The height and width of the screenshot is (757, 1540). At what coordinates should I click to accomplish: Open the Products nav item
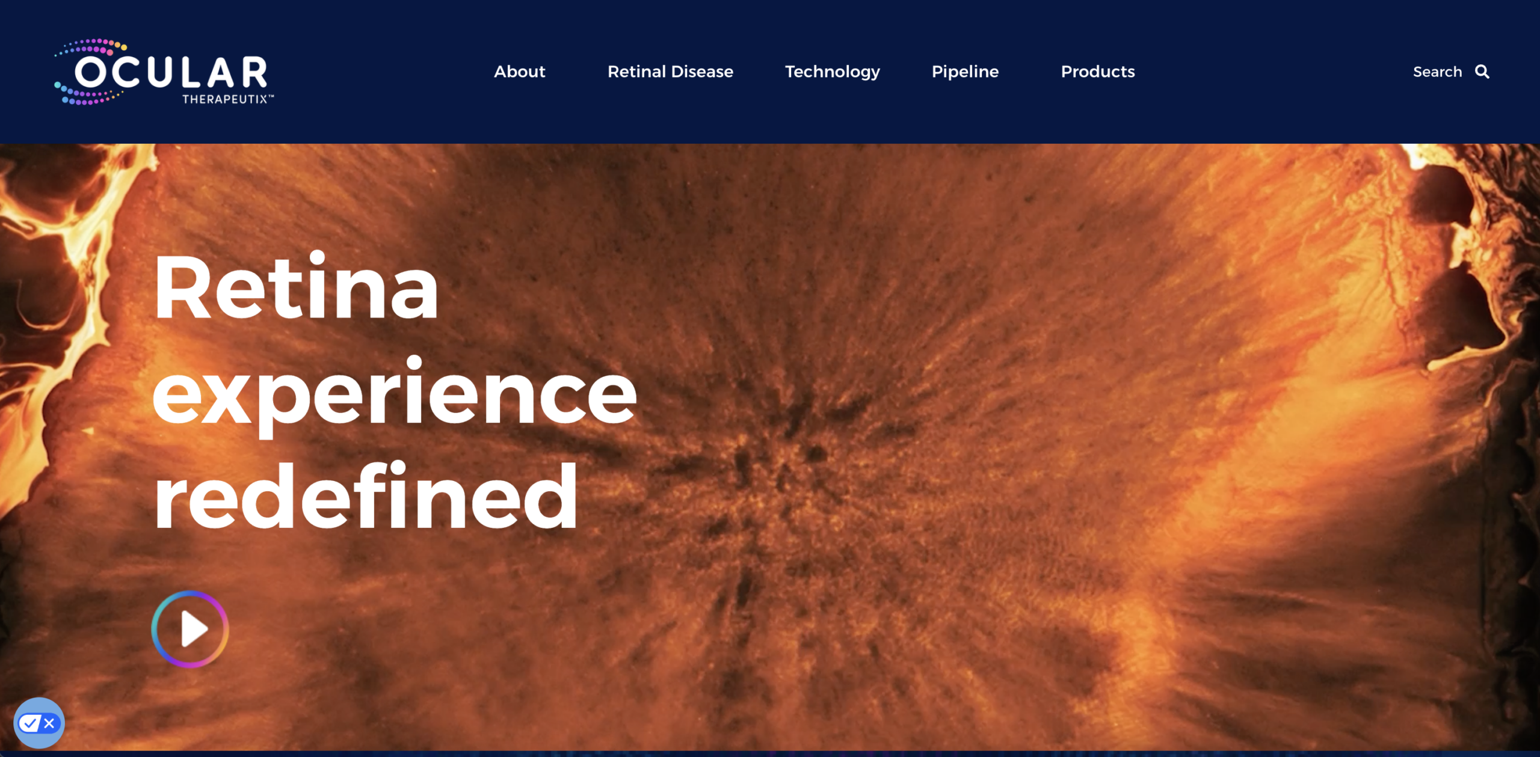1097,72
